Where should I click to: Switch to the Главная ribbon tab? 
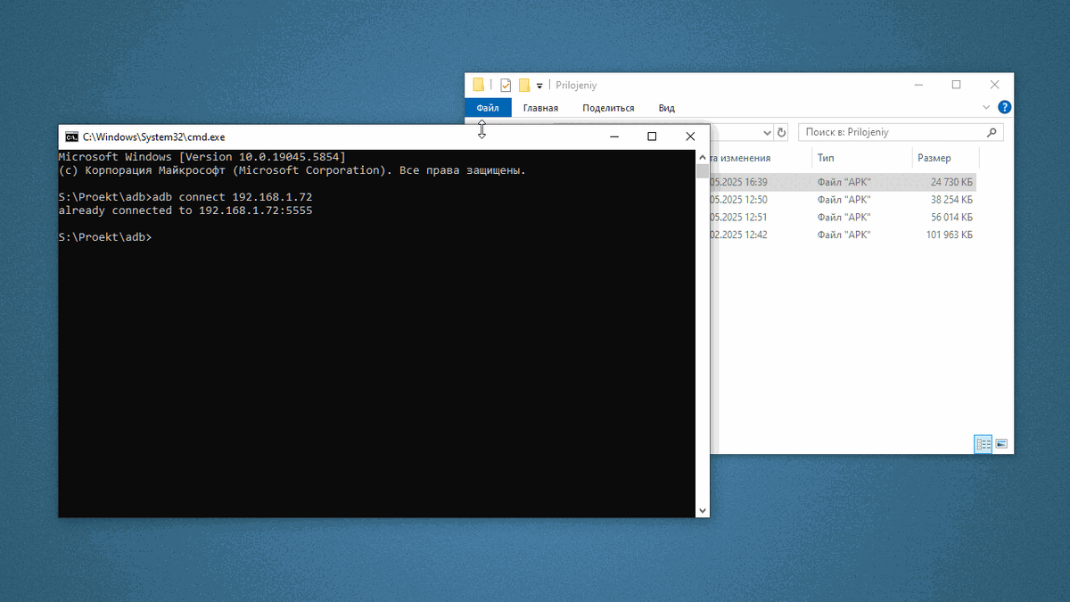(x=540, y=108)
